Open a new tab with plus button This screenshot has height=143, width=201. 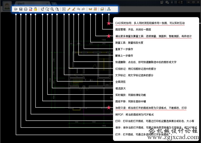pyautogui.click(x=54, y=4)
